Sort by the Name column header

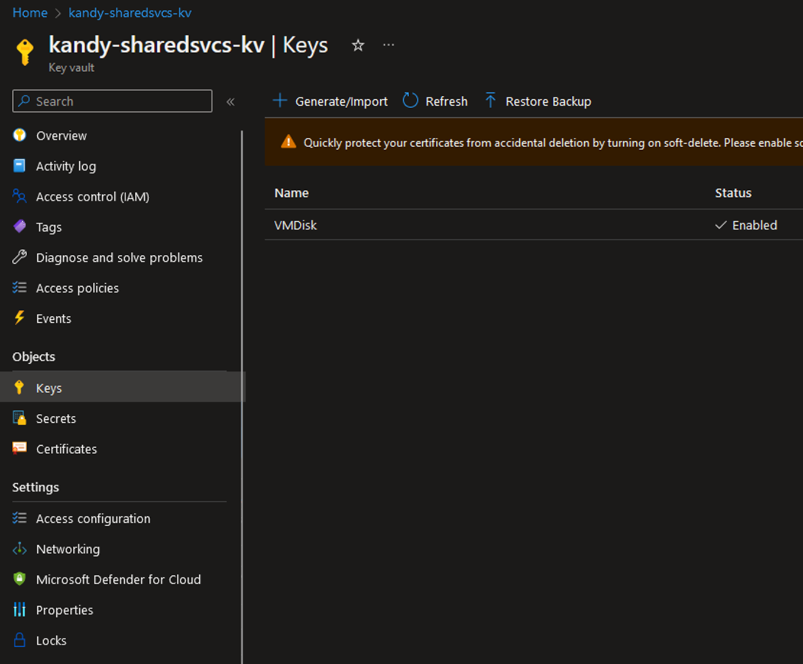tap(292, 193)
